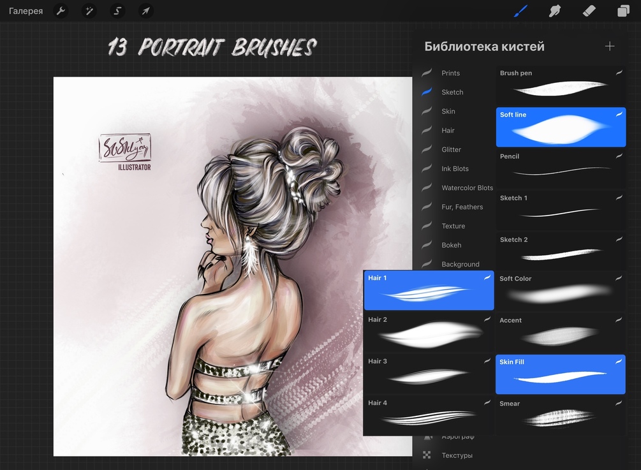Screen dimensions: 641x470
Task: Click the Sketch 2 corner stroke icon
Action: point(619,239)
